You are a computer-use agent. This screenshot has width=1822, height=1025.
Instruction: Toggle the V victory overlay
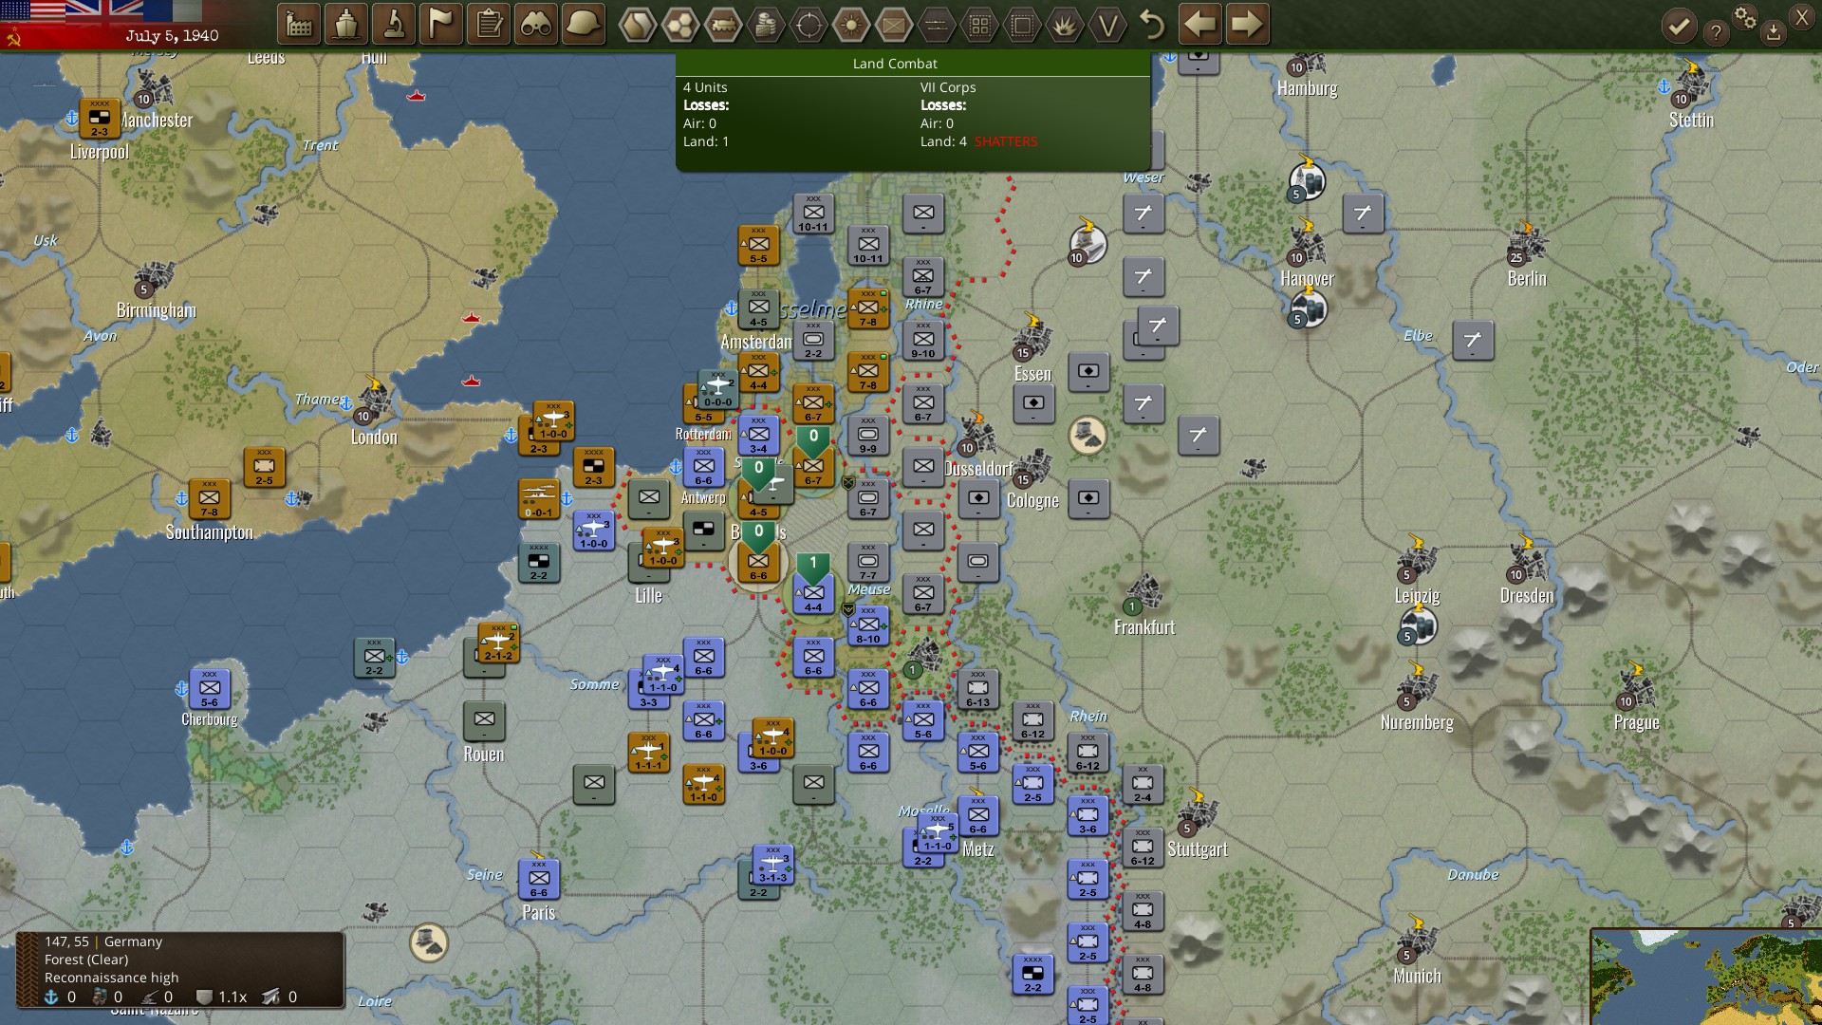coord(1107,25)
